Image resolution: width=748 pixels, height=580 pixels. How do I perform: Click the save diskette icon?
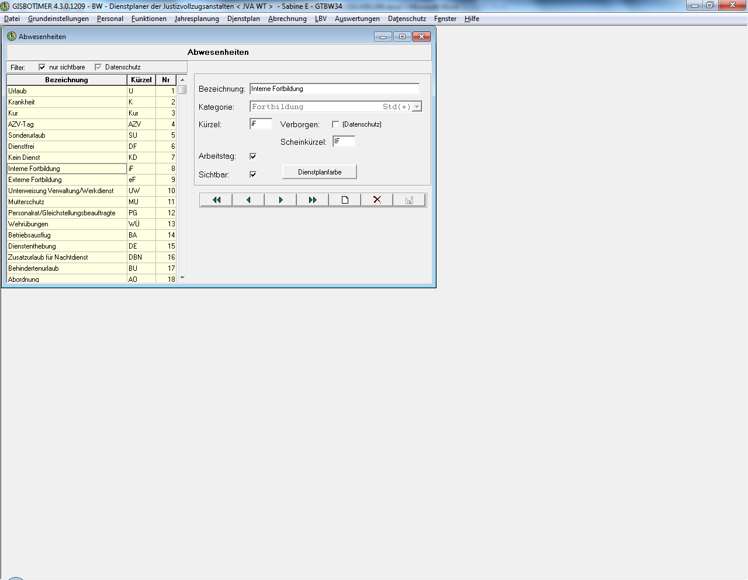point(409,200)
